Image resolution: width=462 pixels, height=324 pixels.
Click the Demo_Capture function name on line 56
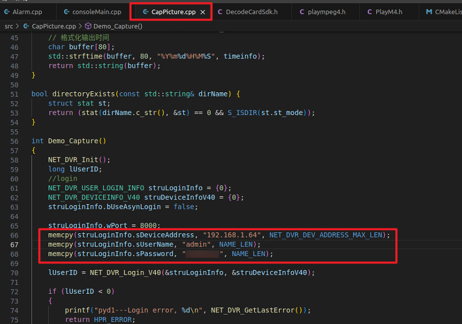pyautogui.click(x=73, y=141)
